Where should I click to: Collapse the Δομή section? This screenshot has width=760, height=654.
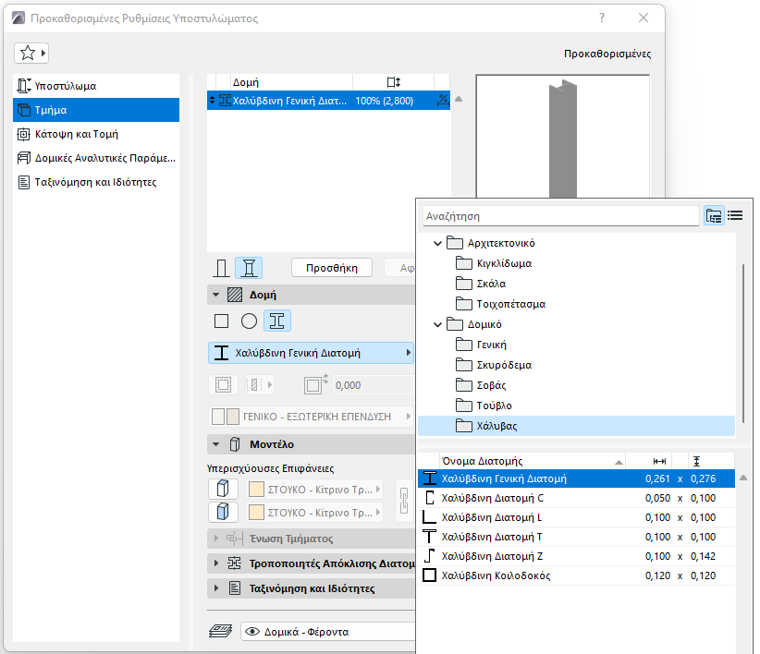[215, 295]
